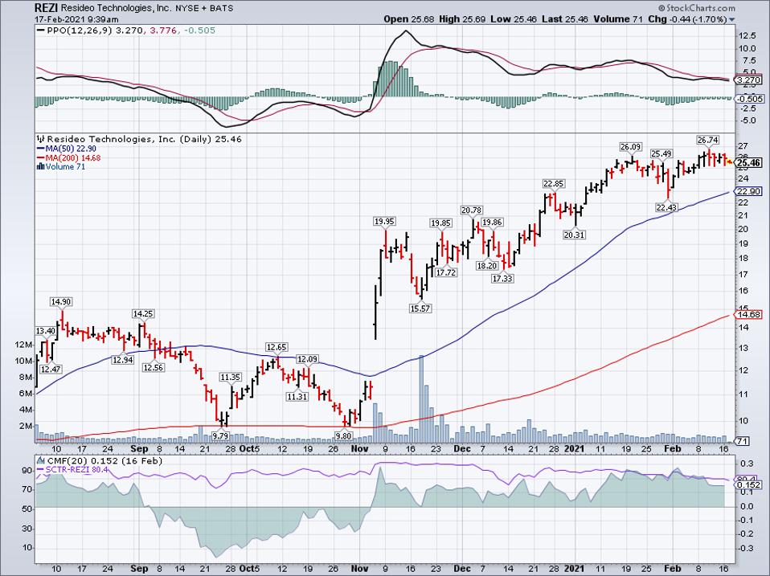This screenshot has width=770, height=576.
Task: Click the 17.33 low price label
Action: click(x=502, y=279)
